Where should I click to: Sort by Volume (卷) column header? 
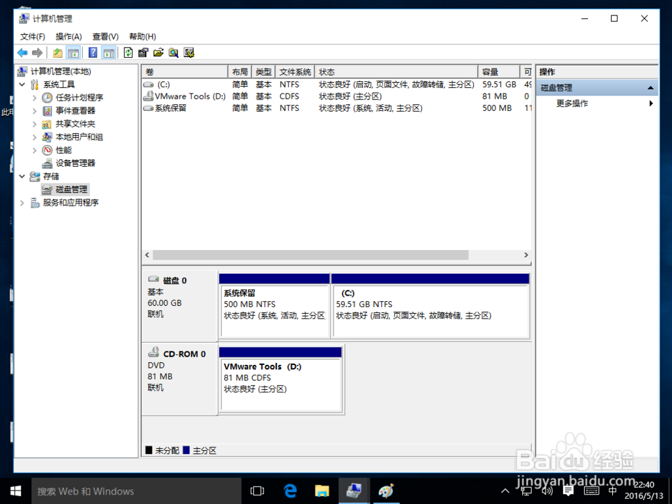point(185,72)
